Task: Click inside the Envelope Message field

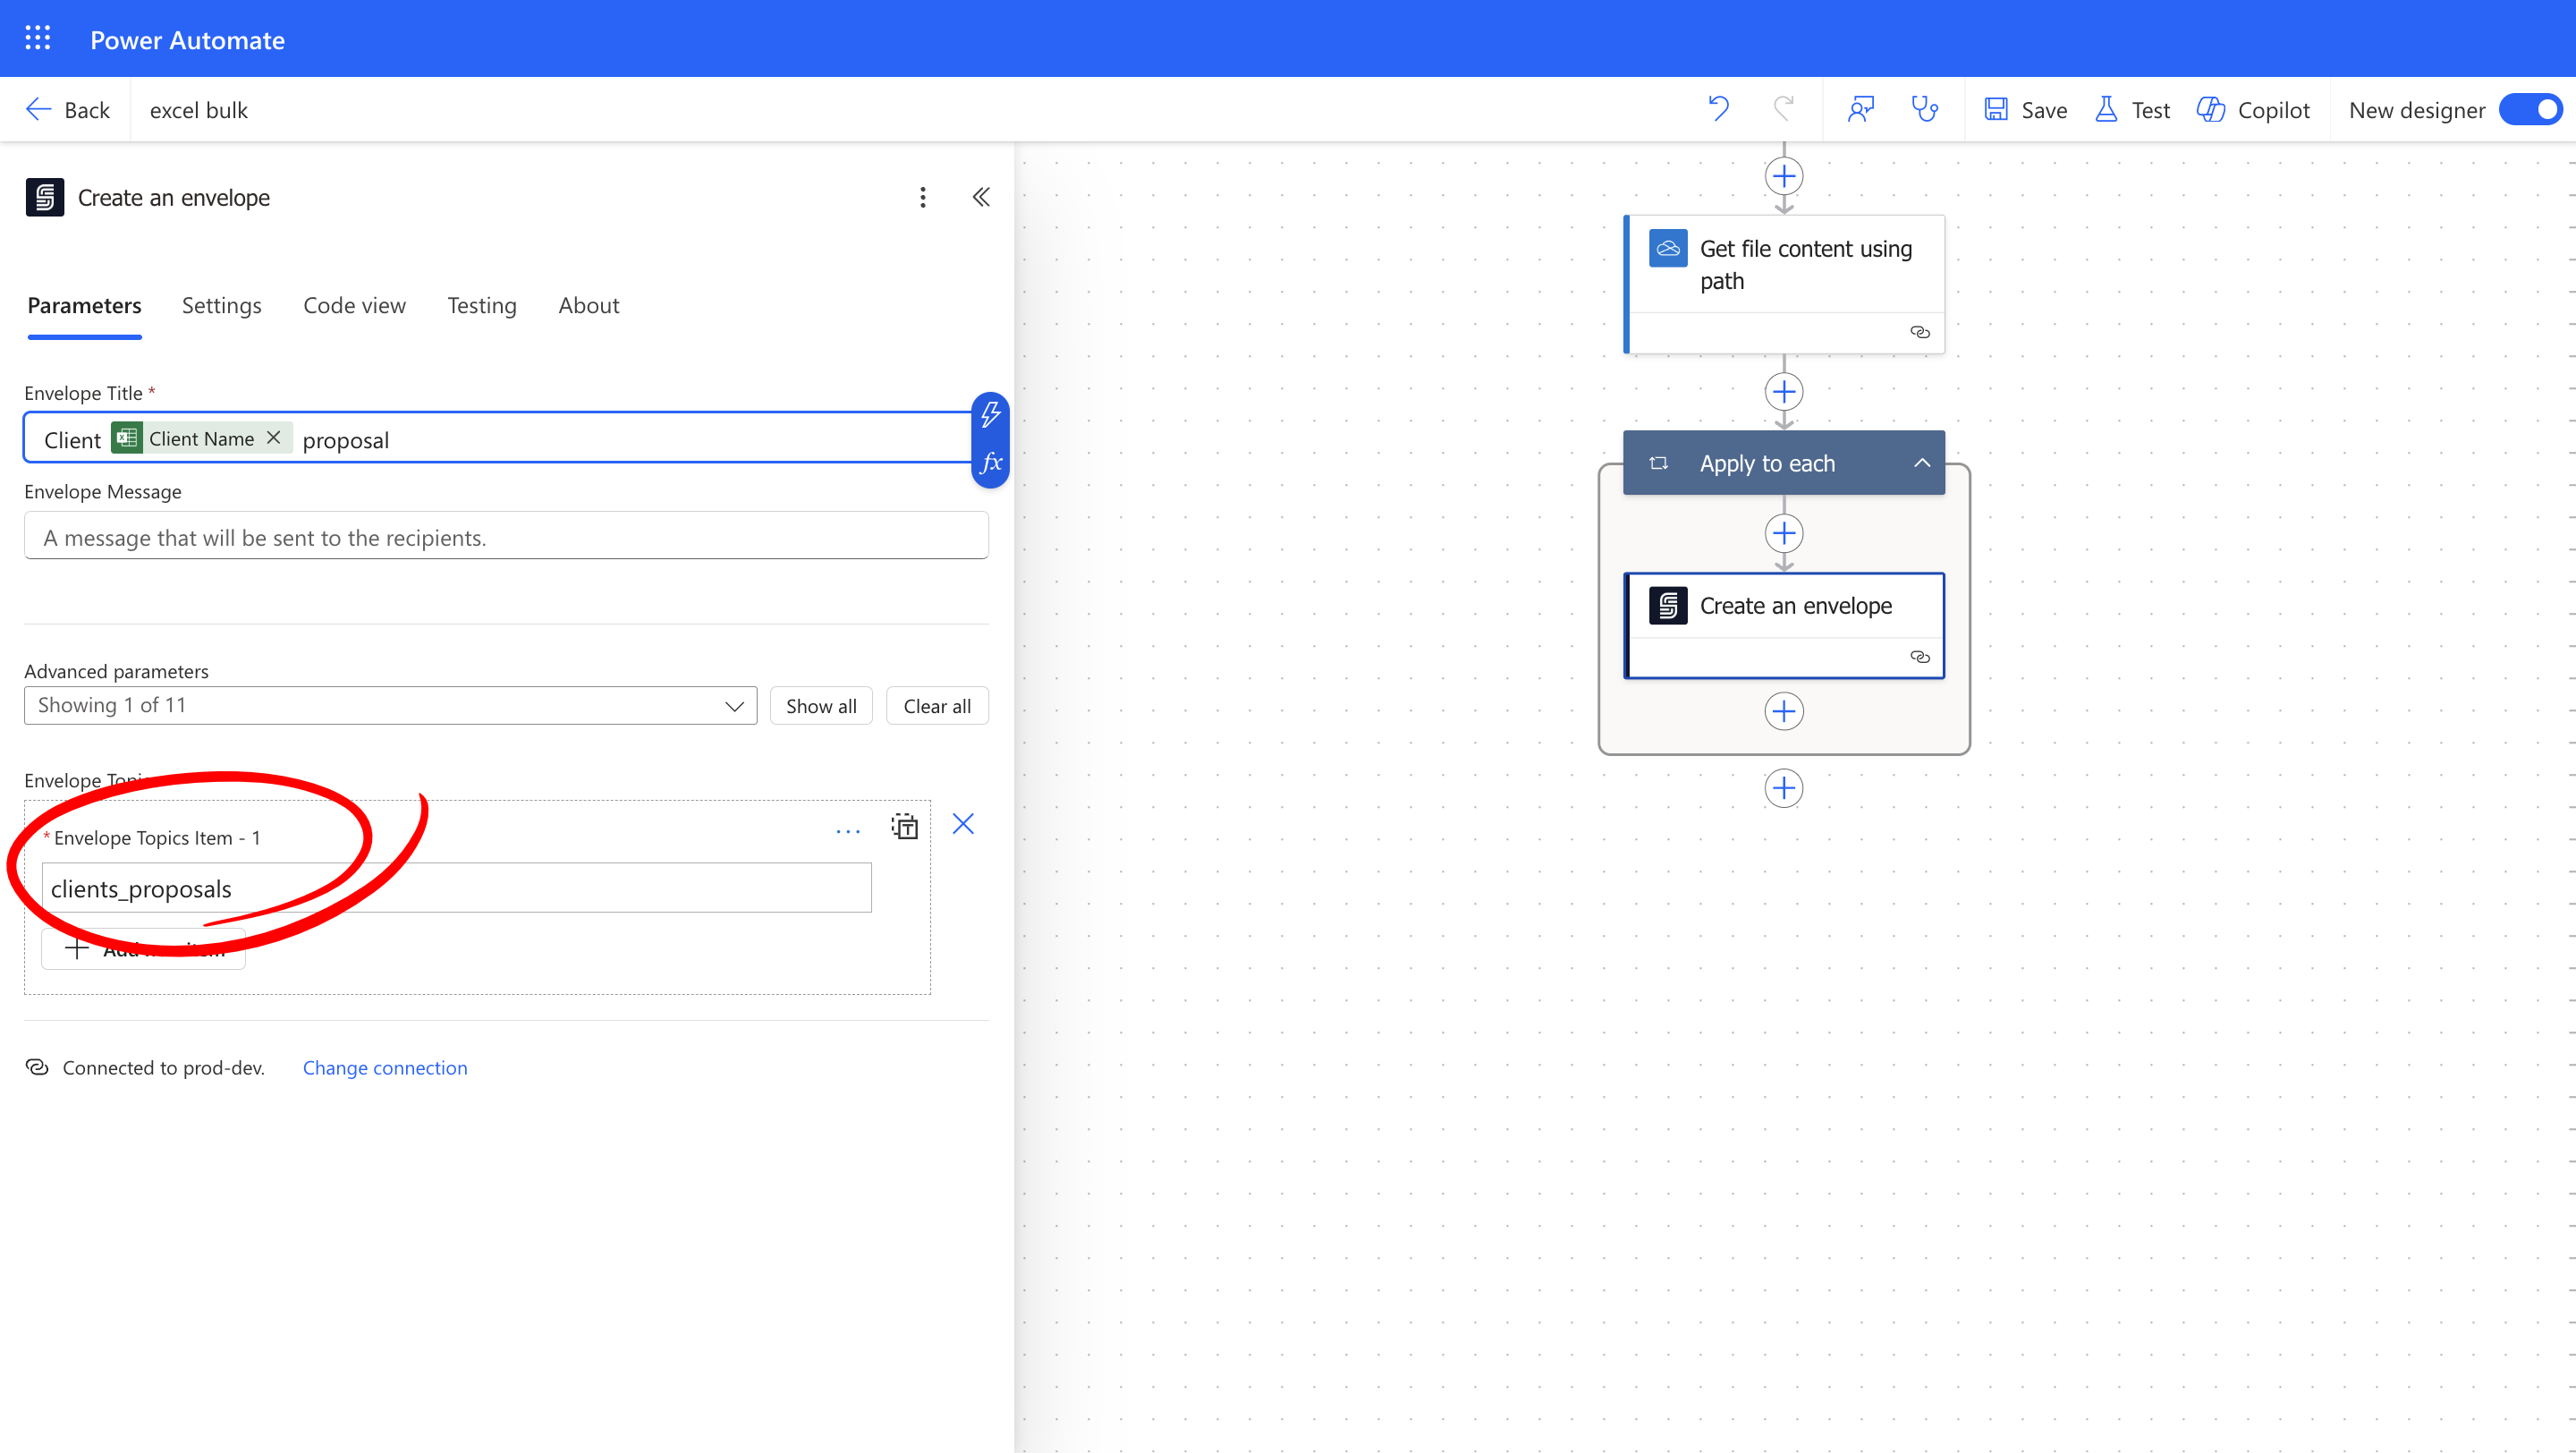Action: point(505,536)
